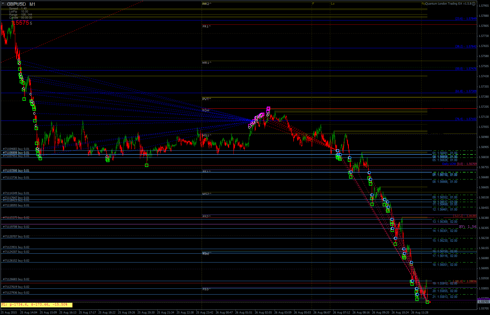
Task: Select the MR1^ pivot level label
Action: click(207, 63)
